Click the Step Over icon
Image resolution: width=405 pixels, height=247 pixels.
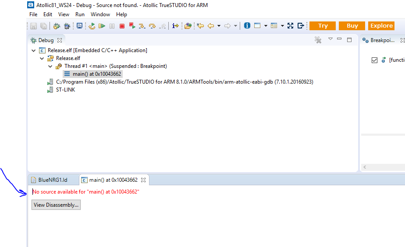coord(152,26)
